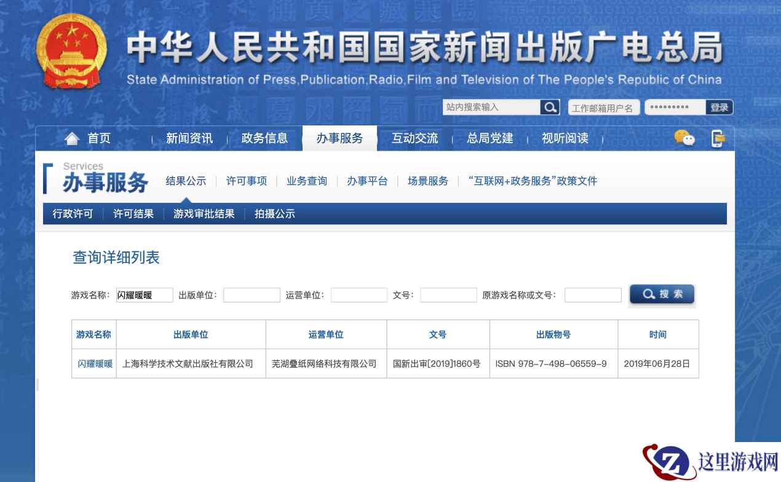Open “互联网+政务服务”政策文件 link
This screenshot has height=482, width=781.
point(533,181)
